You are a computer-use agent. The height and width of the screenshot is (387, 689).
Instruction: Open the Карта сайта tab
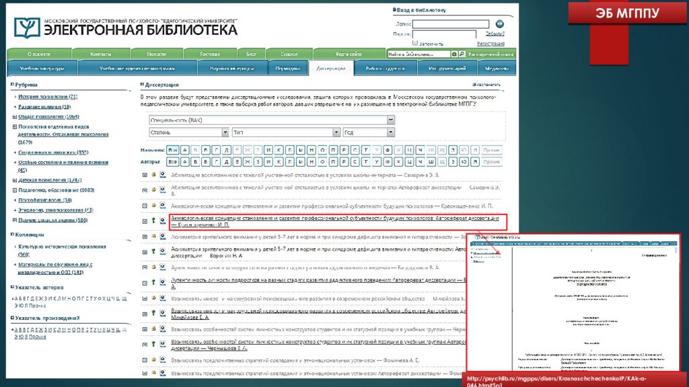point(349,54)
